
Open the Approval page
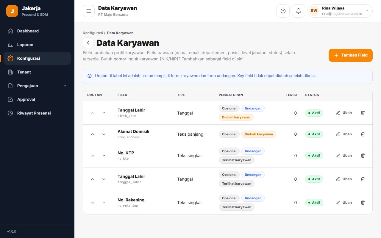[x=37, y=99]
